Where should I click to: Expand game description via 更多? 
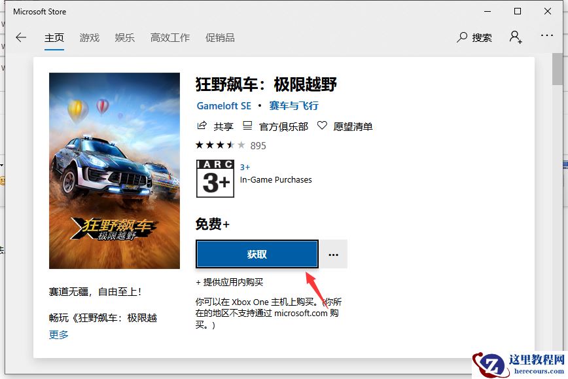pos(58,334)
